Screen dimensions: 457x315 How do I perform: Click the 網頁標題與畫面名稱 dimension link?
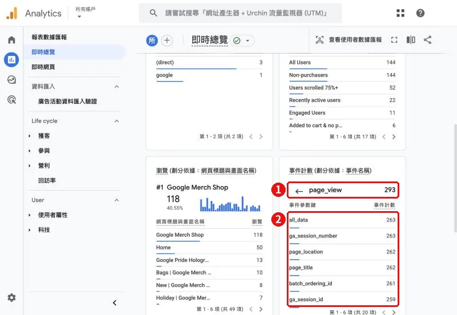coord(228,171)
